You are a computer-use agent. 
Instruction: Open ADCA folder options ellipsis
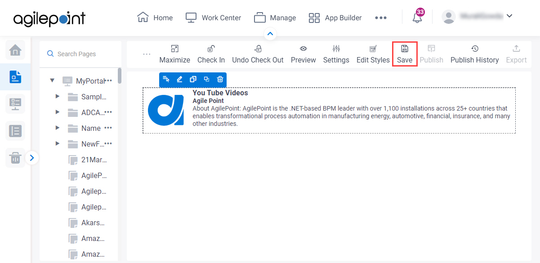[108, 112]
